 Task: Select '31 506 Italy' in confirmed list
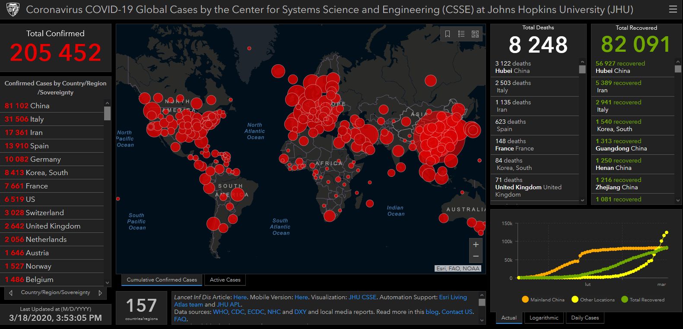click(52, 119)
